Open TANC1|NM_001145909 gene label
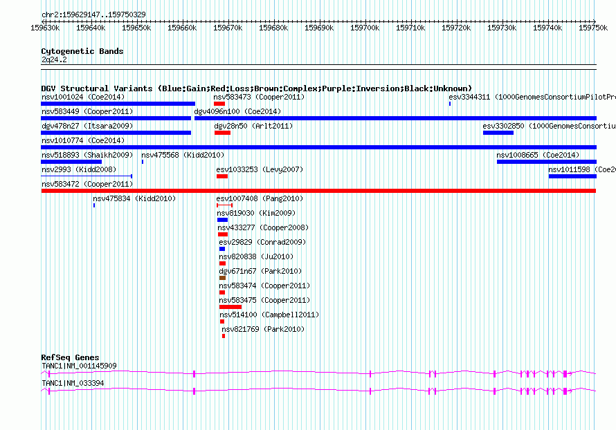 point(79,366)
